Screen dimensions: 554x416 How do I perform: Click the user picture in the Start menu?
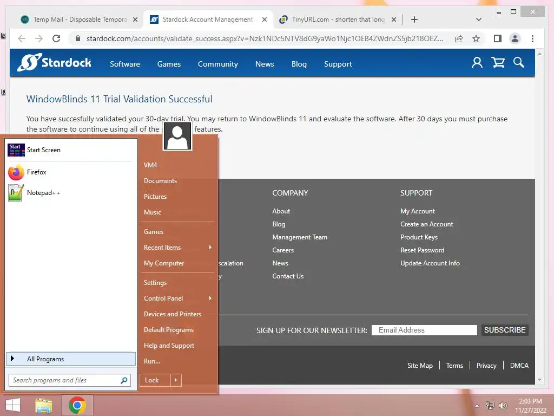point(177,136)
